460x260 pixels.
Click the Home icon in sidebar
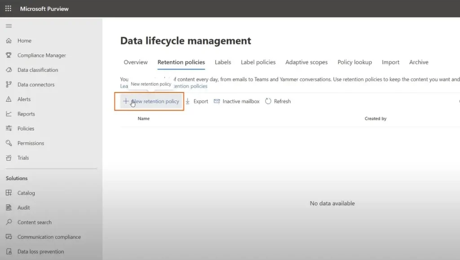[9, 41]
